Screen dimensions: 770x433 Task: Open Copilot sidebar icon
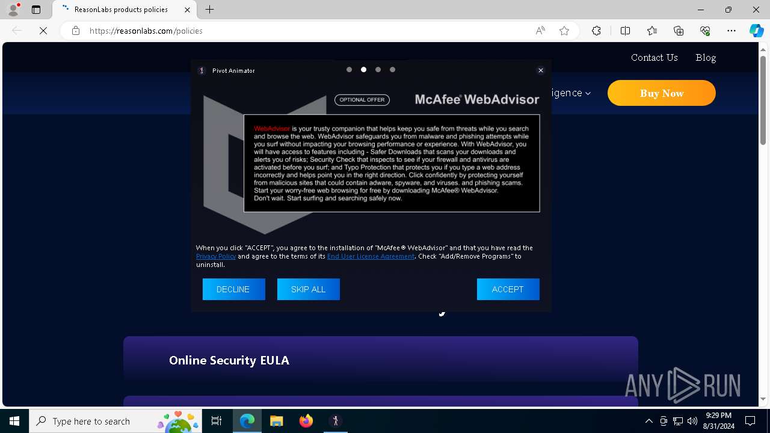[x=756, y=31]
